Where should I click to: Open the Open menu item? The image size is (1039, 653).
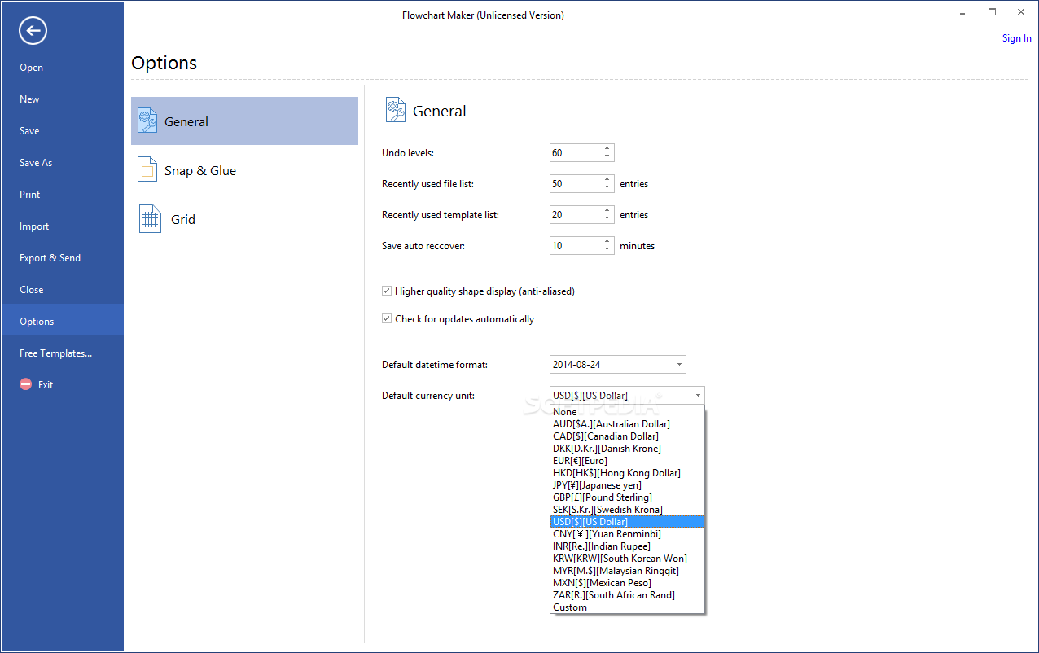63,68
